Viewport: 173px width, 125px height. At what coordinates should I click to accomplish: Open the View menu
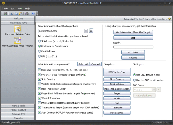[20, 9]
